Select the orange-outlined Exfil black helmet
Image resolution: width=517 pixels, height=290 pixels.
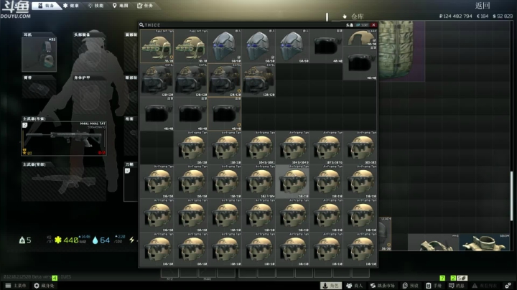(x=225, y=80)
